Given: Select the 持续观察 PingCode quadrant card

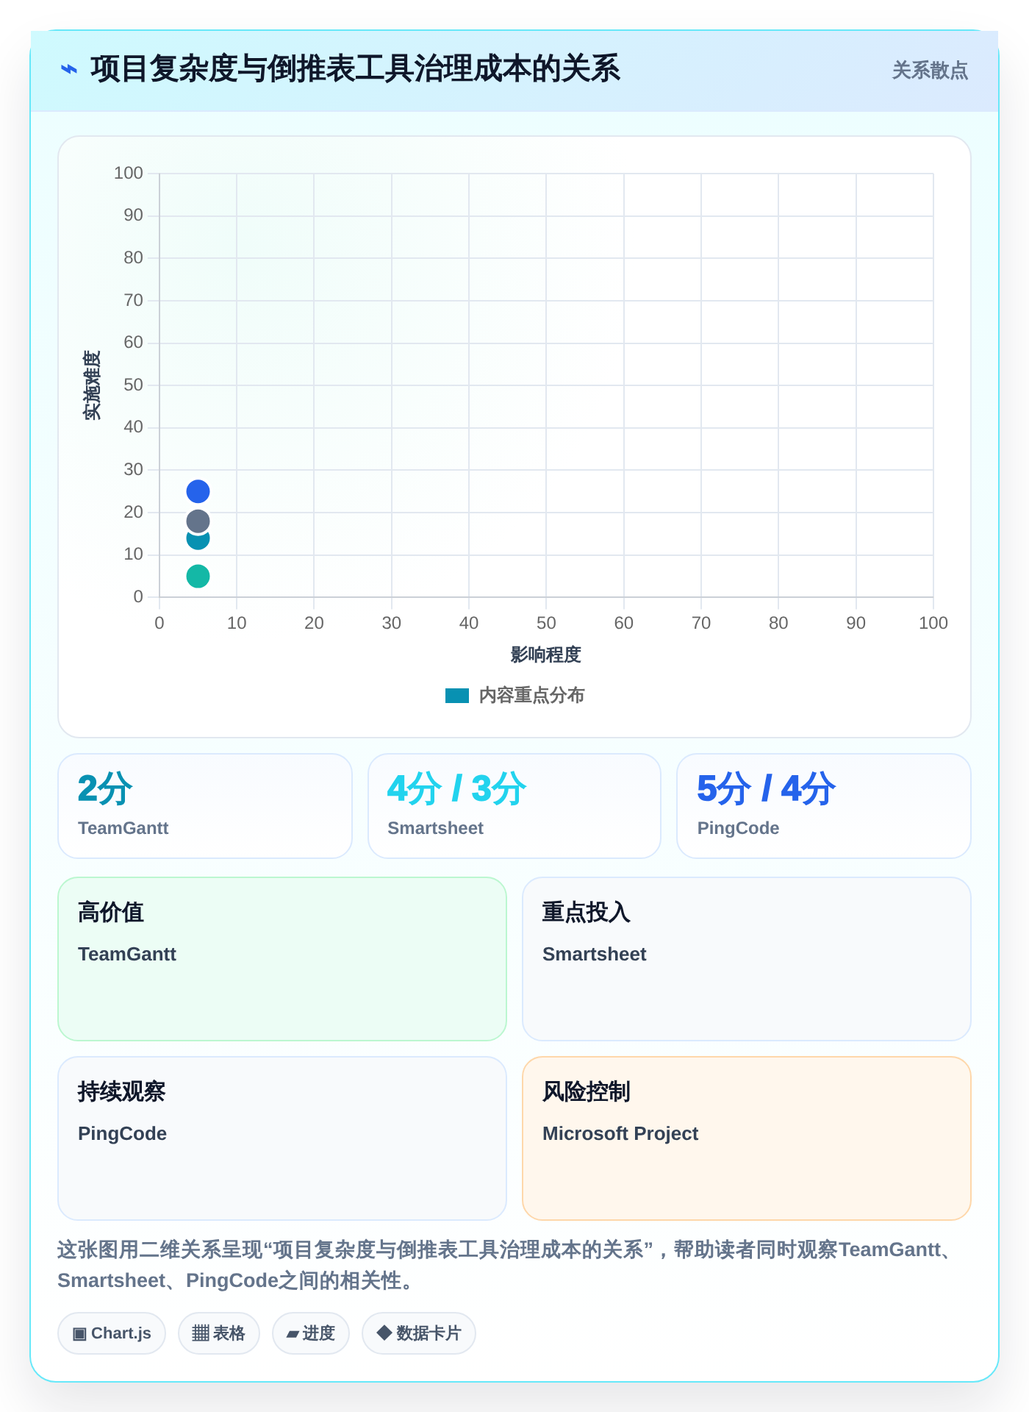Looking at the screenshot, I should 282,1138.
